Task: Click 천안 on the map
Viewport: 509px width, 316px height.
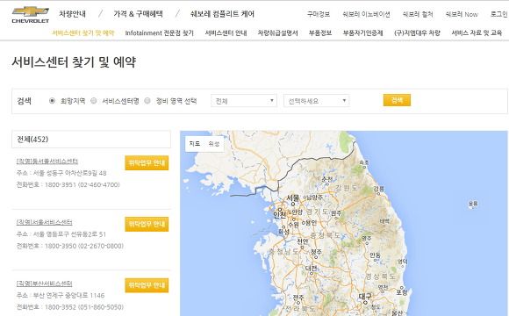Action: pyautogui.click(x=303, y=241)
